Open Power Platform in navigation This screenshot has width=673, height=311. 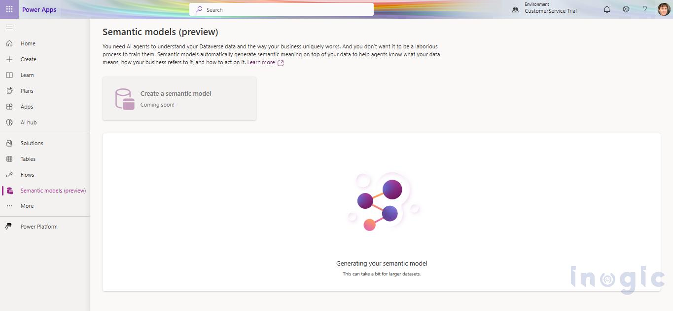[x=44, y=227]
